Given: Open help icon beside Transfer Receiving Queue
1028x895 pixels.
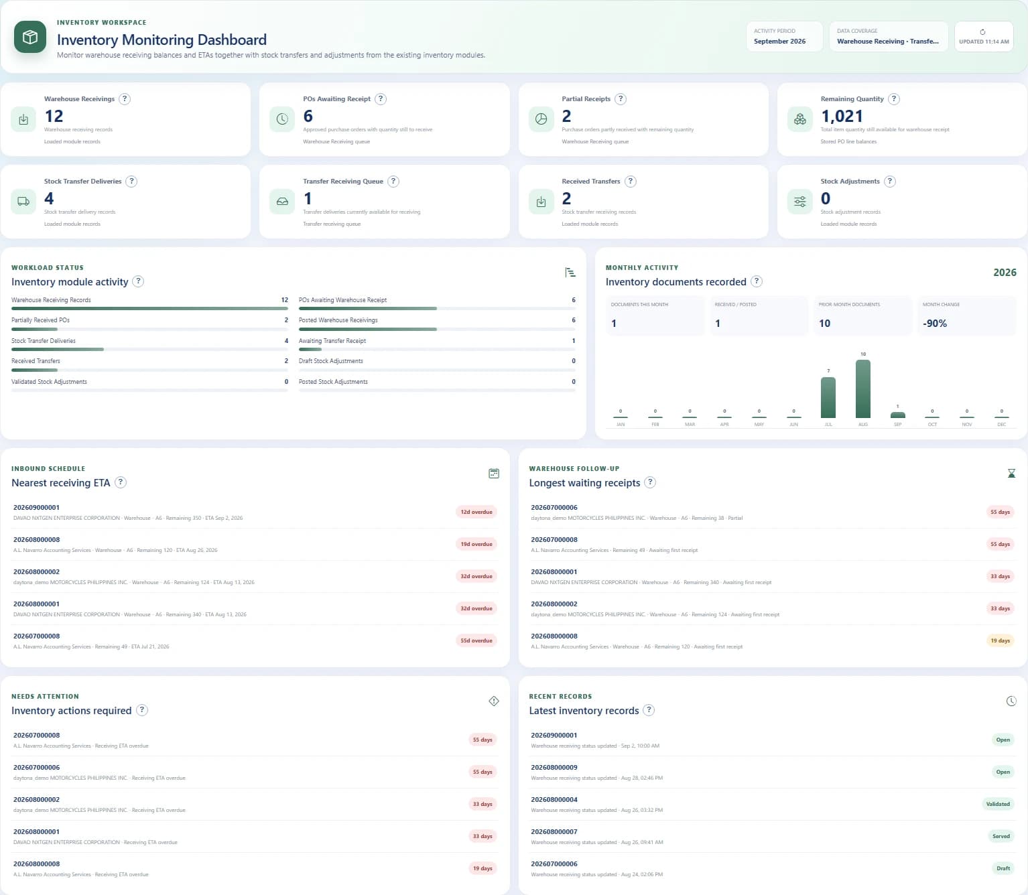Looking at the screenshot, I should (393, 182).
